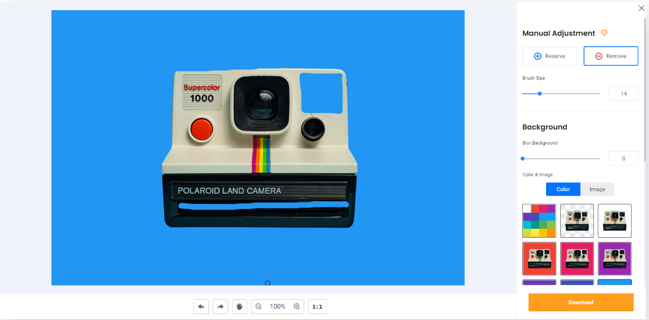Choose the red background thumbnail
649x320 pixels.
[539, 259]
